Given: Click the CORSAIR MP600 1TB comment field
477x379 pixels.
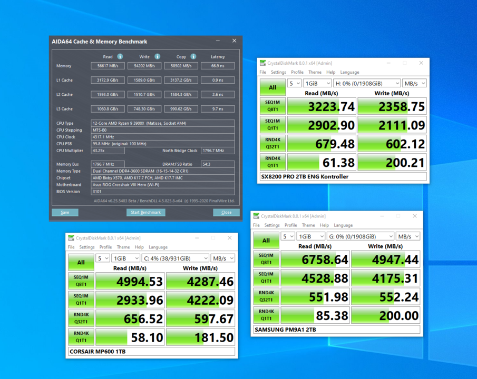Looking at the screenshot, I should coord(151,351).
